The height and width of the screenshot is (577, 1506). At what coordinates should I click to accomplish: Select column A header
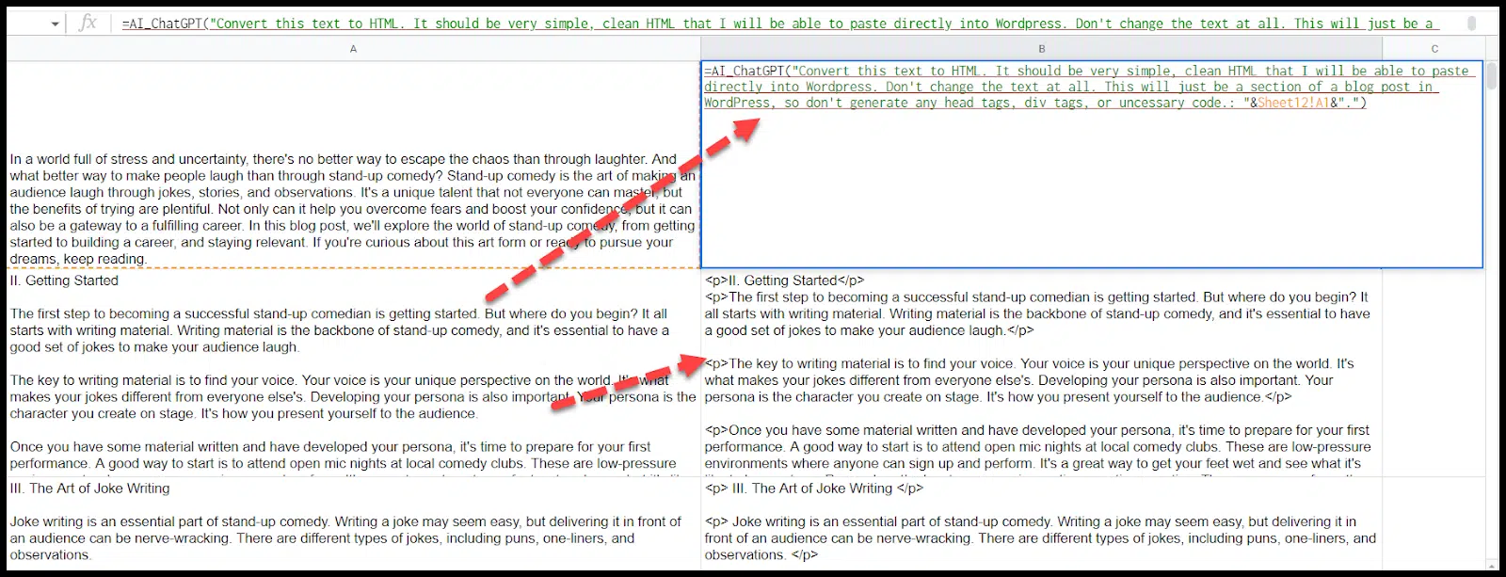point(353,48)
